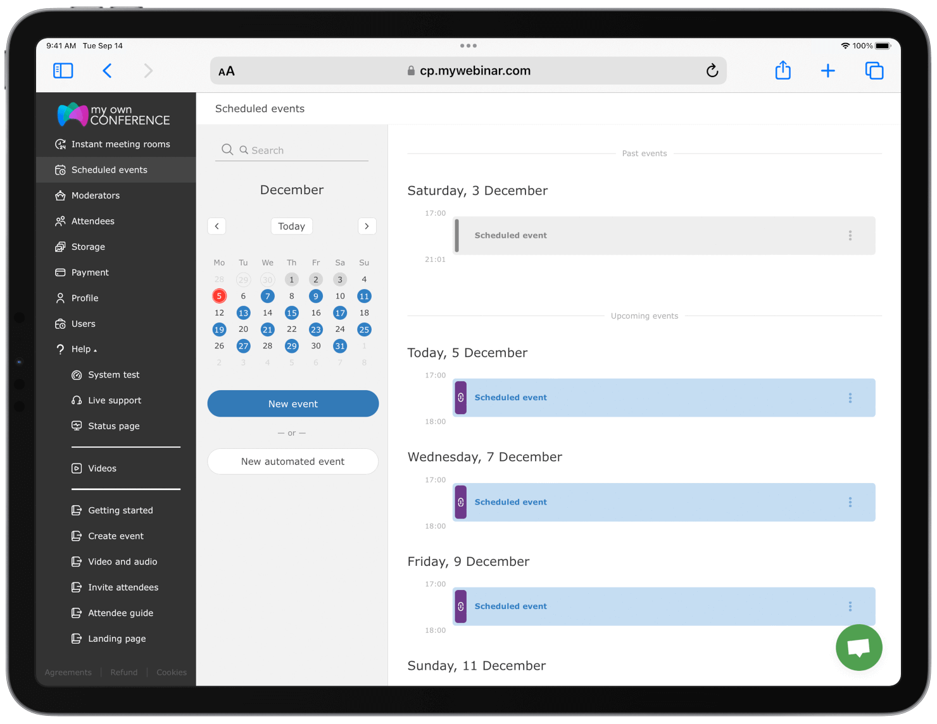
Task: Create a New event
Action: click(293, 403)
